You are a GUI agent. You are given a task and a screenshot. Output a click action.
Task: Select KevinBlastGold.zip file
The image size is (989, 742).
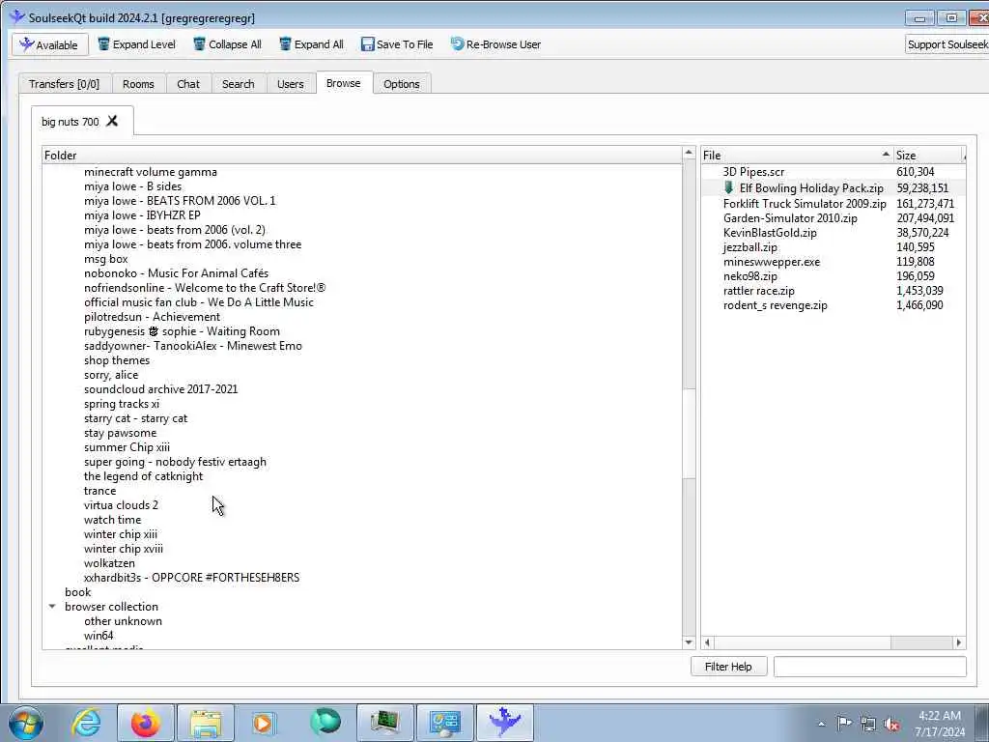(770, 233)
